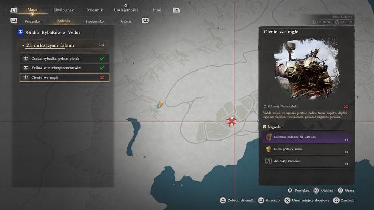Click the square icon beside Znacznik
This screenshot has height=210, width=374.
click(261, 200)
